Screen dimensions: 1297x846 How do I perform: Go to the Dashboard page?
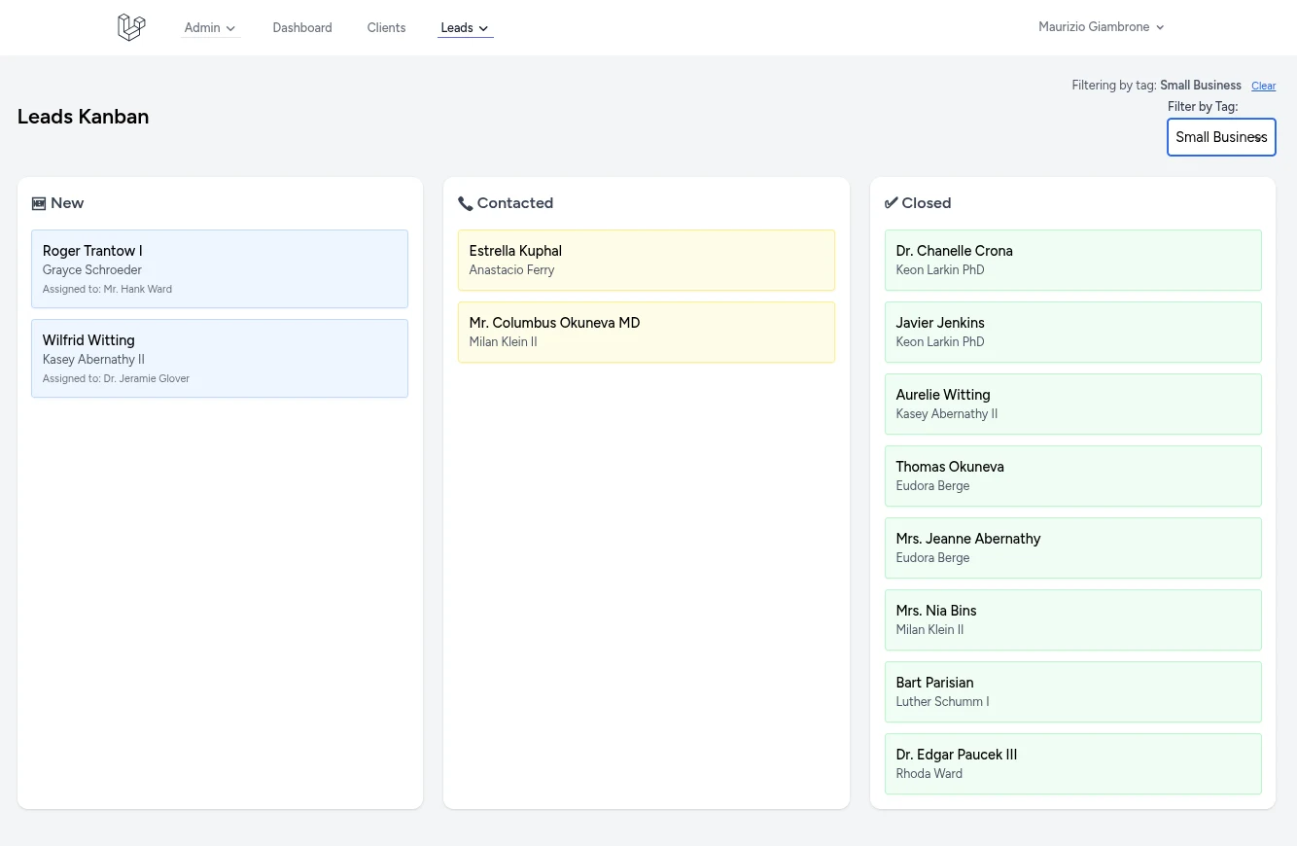click(302, 28)
